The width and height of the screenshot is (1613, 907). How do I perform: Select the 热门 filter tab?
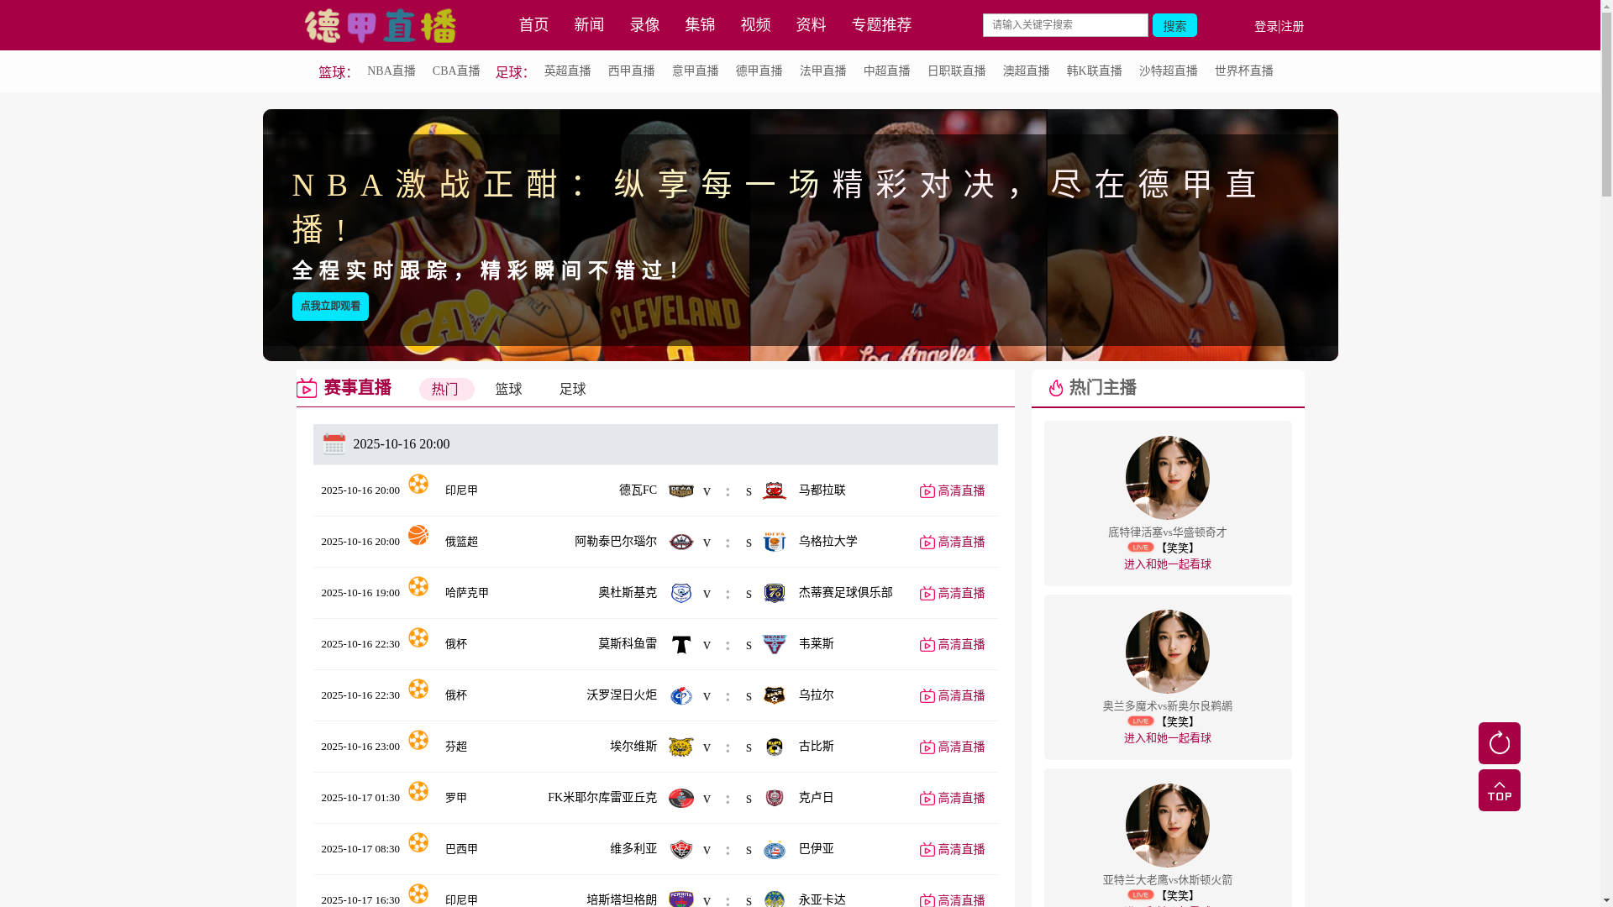pyautogui.click(x=446, y=389)
